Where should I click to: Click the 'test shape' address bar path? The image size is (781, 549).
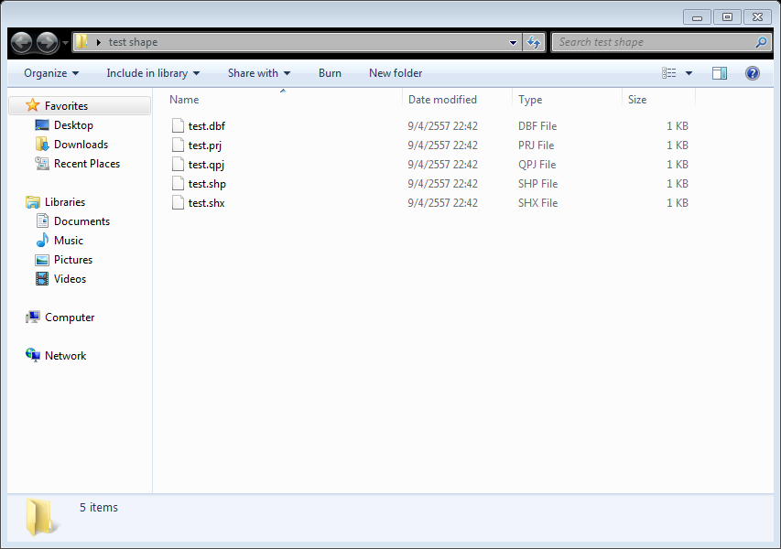[133, 42]
